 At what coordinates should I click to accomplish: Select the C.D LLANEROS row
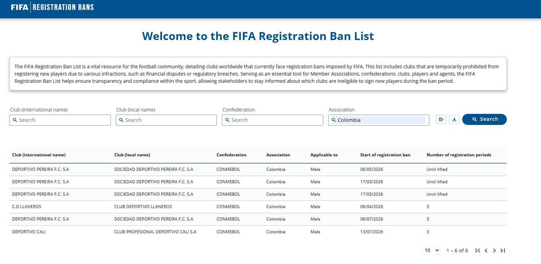pos(258,207)
